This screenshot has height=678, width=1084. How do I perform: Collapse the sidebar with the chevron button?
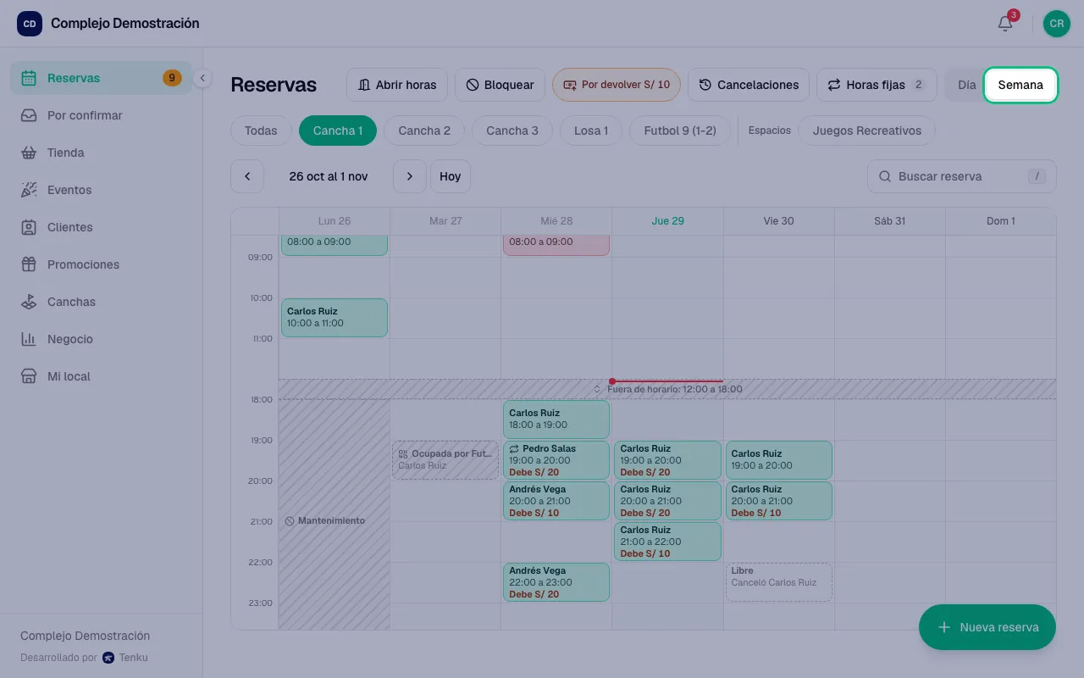click(x=202, y=78)
